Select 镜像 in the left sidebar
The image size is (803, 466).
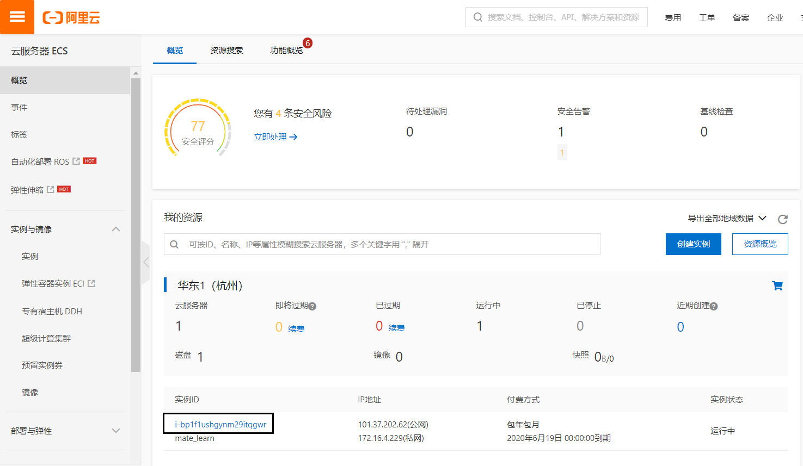[30, 392]
